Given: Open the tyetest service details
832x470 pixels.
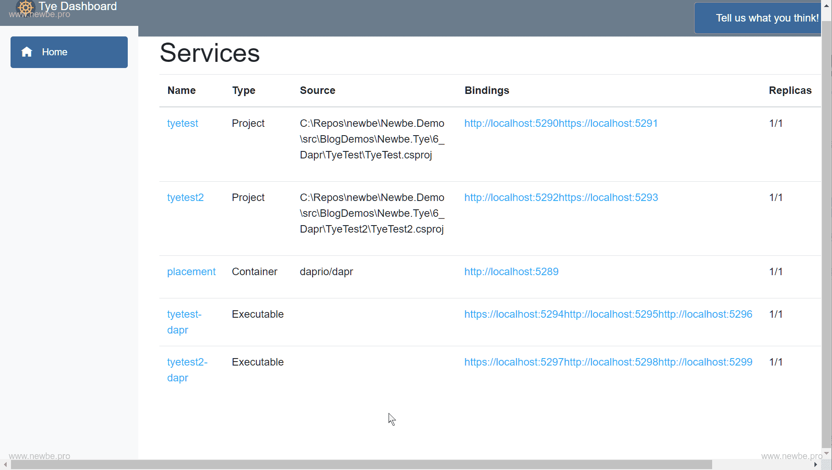Looking at the screenshot, I should [183, 123].
